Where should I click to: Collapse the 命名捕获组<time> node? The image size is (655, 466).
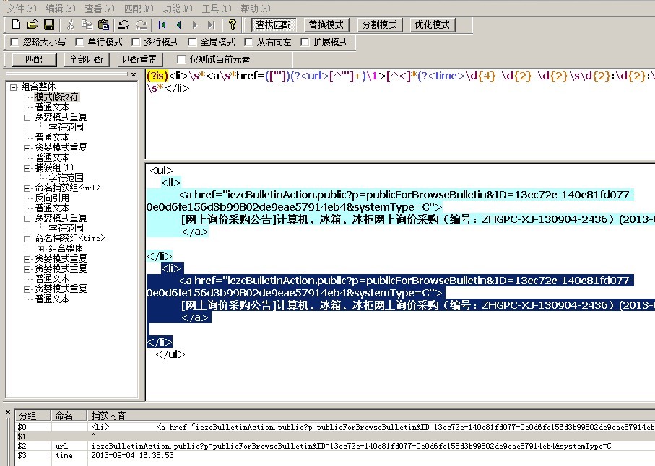point(27,239)
